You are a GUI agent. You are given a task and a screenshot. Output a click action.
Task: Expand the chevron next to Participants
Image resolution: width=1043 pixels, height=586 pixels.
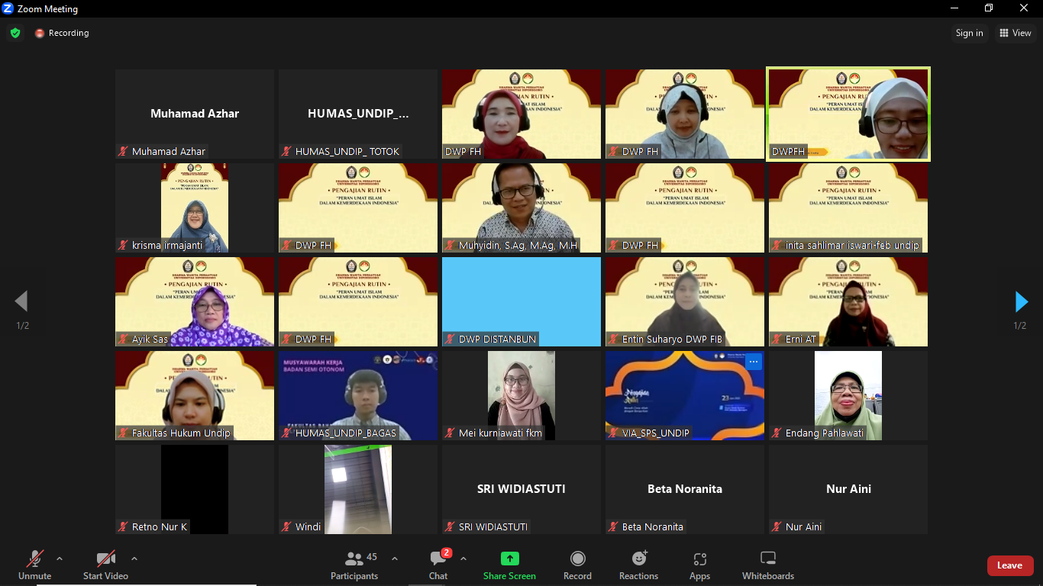[x=395, y=559]
